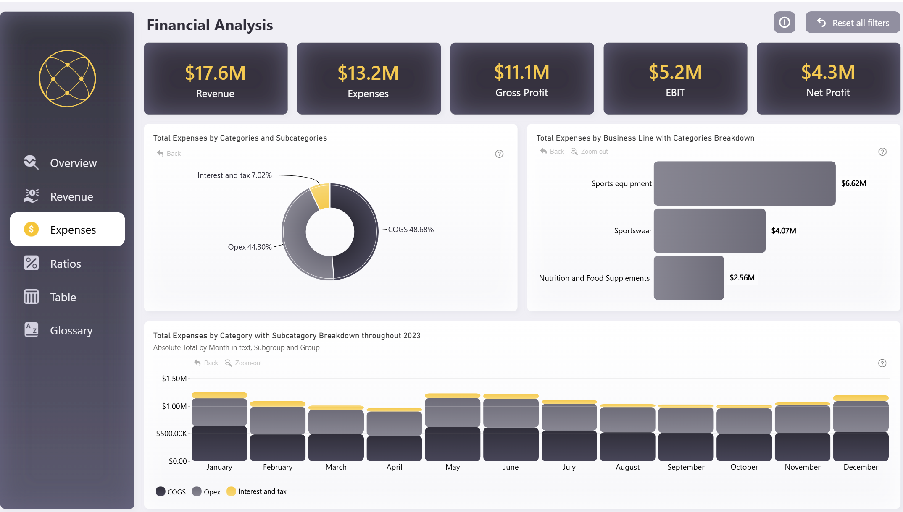Click the Glossary A-Z icon
Screen dimensions: 903x512
point(31,330)
